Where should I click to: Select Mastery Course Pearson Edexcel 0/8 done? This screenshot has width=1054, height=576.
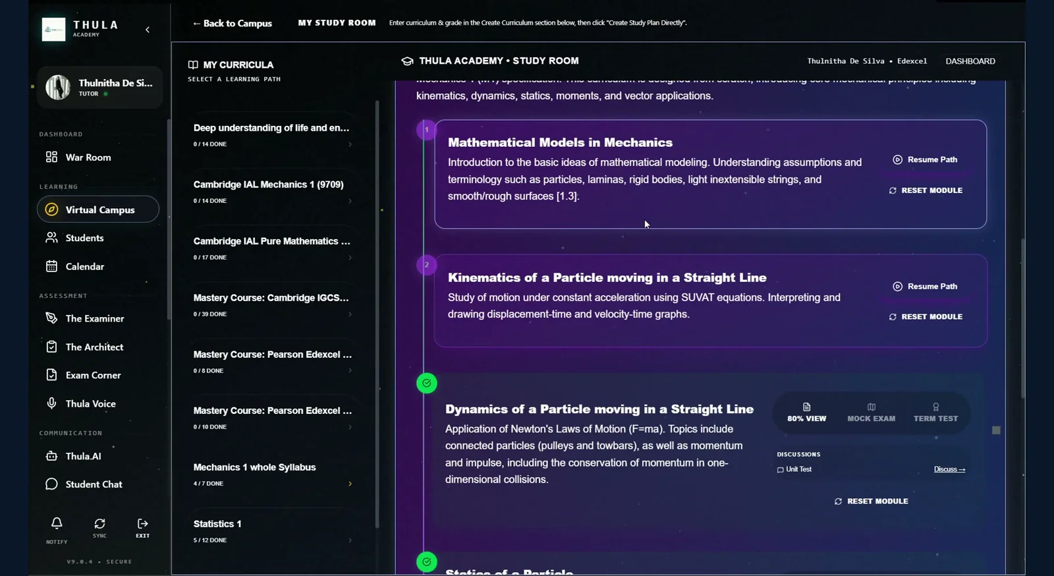point(273,361)
